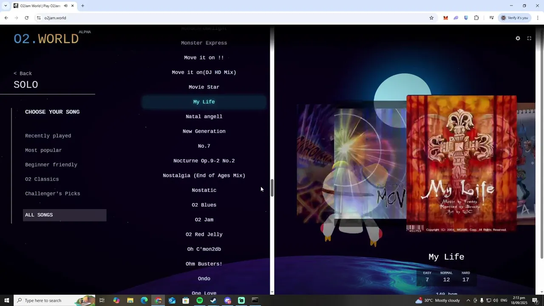Select the song 'Movie Star'
The width and height of the screenshot is (544, 306).
click(x=204, y=87)
